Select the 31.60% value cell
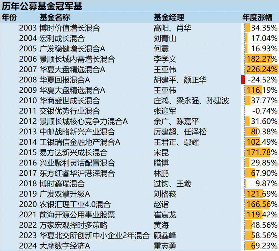Screen dimensions: 279x251 [x=264, y=121]
